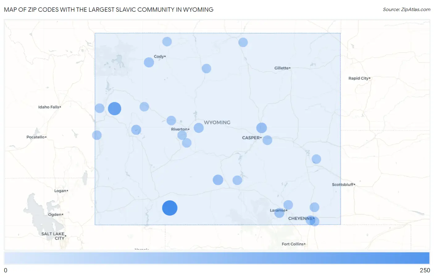Click the color gradient legend bar
The height and width of the screenshot is (277, 434).
click(x=217, y=258)
